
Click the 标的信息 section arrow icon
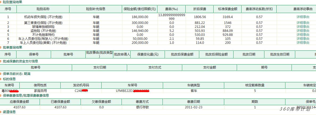tap(1, 79)
